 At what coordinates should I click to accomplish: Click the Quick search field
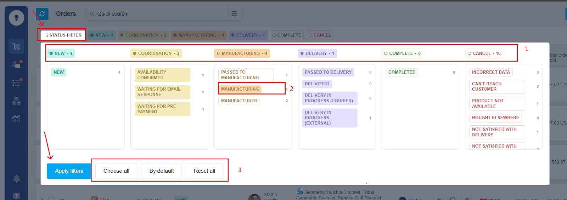[x=157, y=14]
